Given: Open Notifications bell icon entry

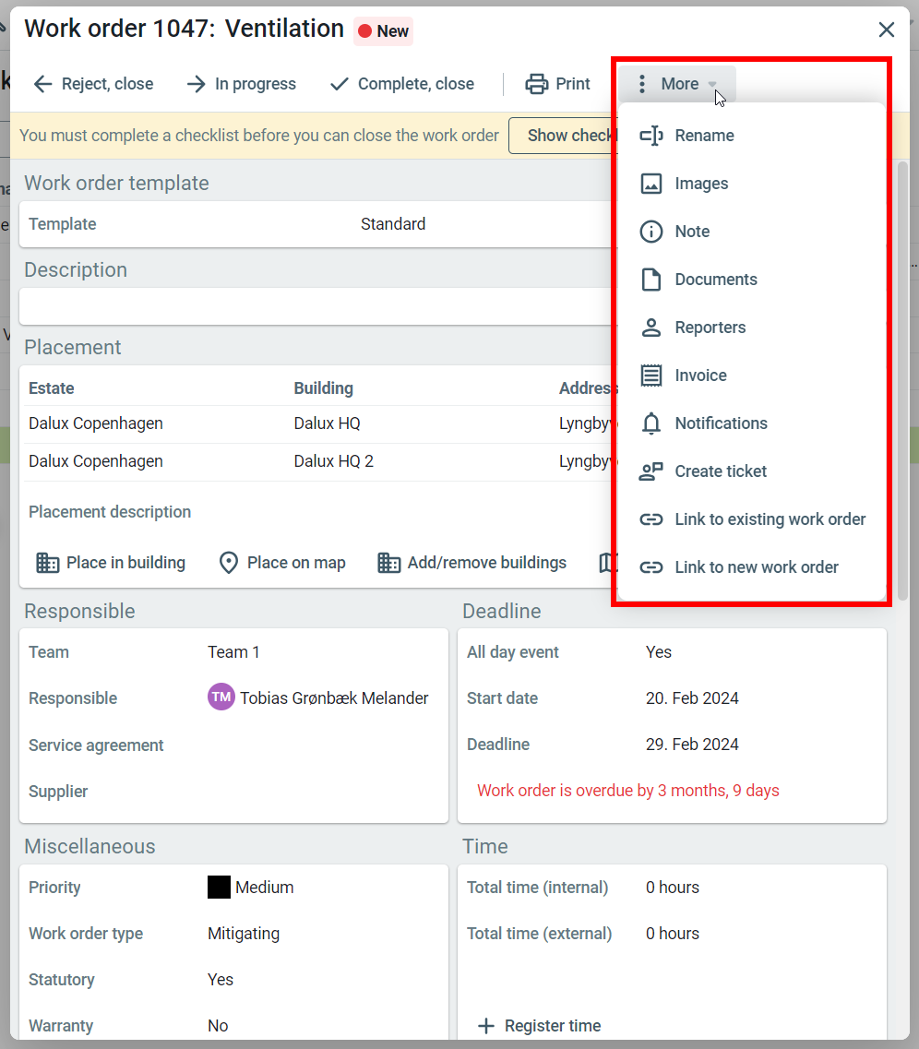Looking at the screenshot, I should point(651,423).
